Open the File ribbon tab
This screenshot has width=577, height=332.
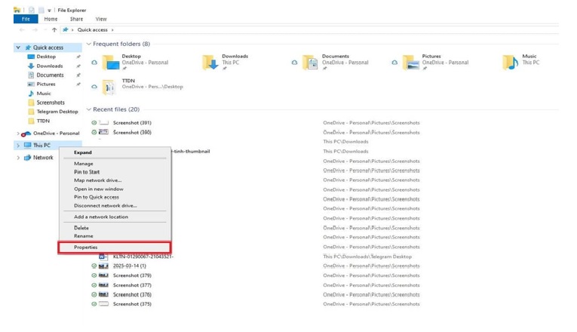(x=25, y=19)
